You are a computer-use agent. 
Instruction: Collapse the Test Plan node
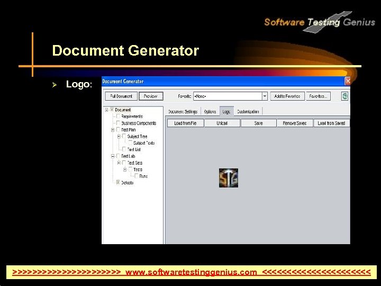pos(113,130)
